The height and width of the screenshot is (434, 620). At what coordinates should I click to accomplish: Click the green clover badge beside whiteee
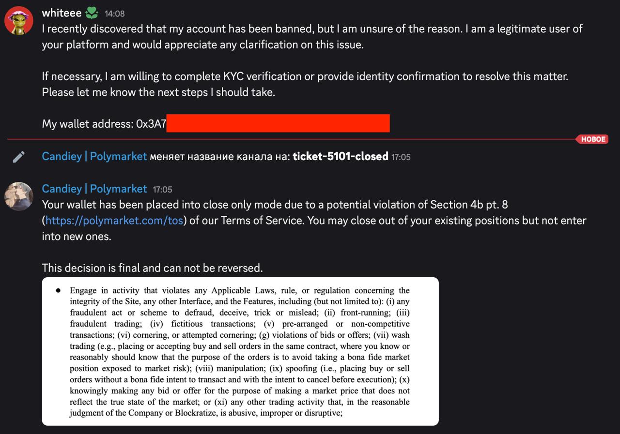(92, 13)
